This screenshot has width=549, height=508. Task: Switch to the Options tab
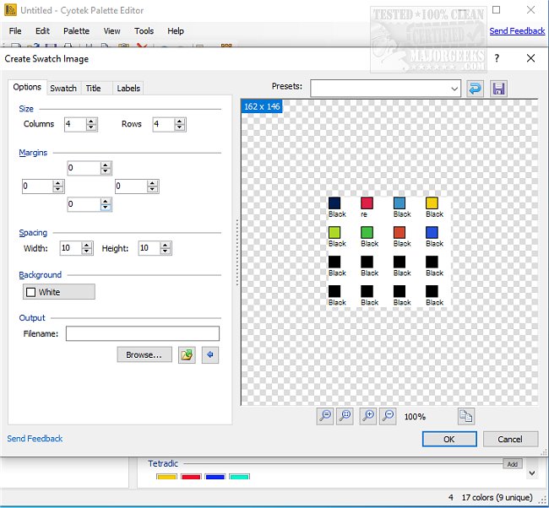click(27, 87)
